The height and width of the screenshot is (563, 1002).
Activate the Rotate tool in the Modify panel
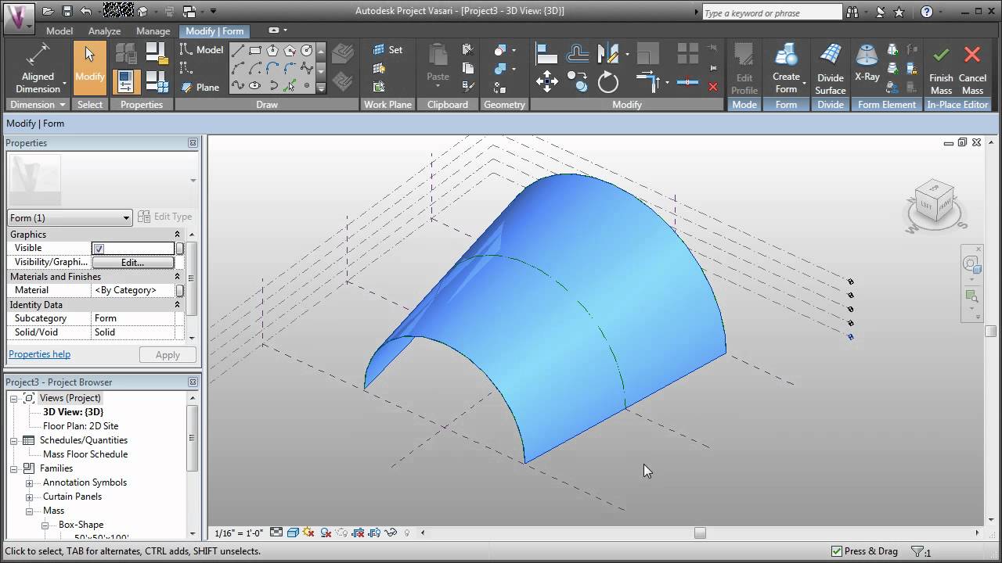tap(607, 81)
